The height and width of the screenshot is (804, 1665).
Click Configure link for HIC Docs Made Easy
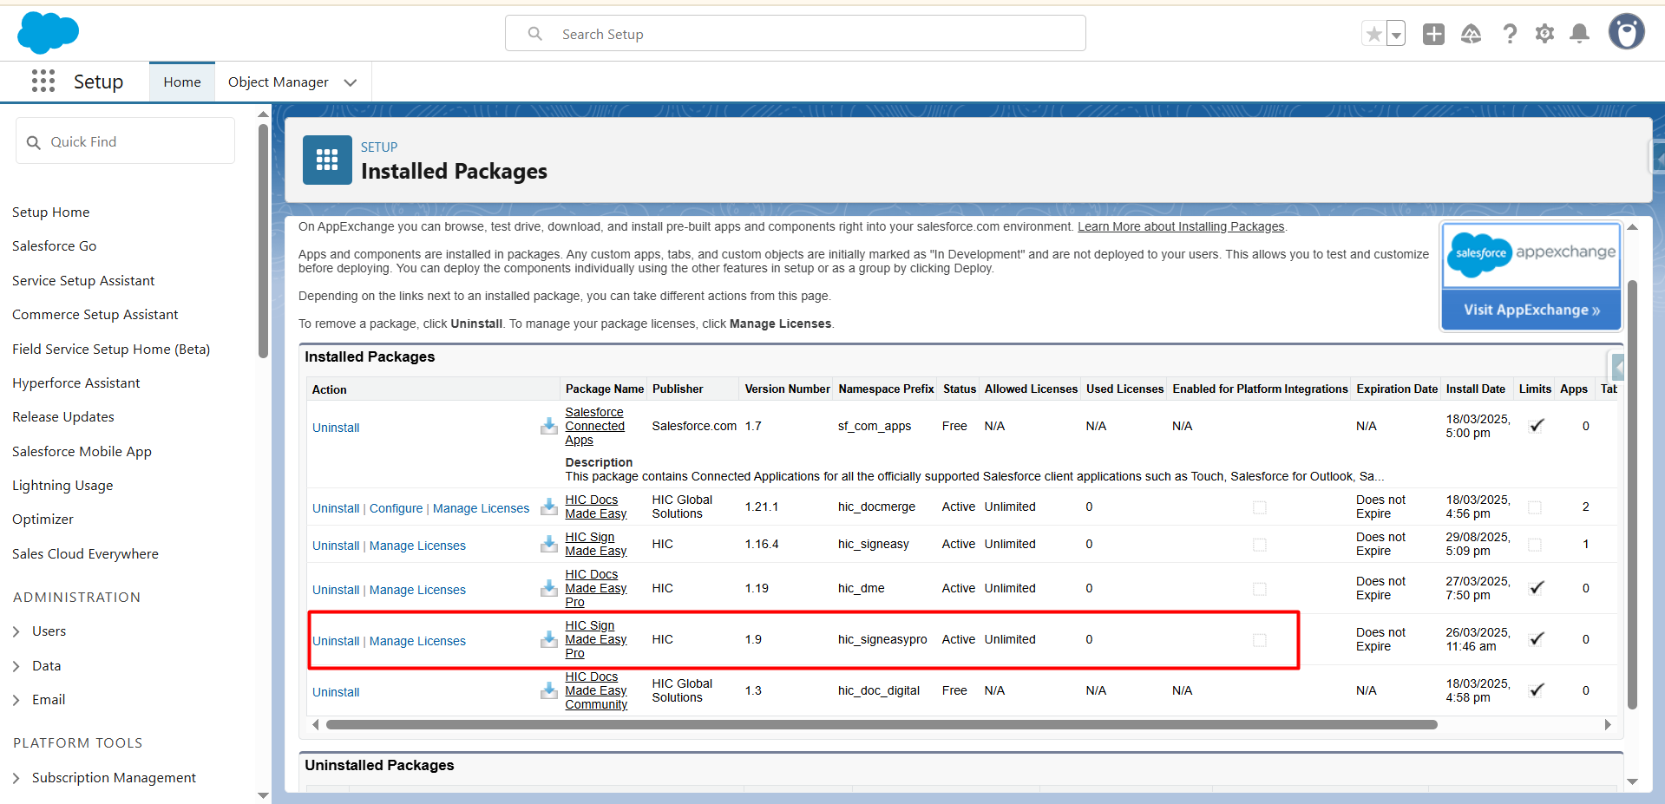point(396,508)
